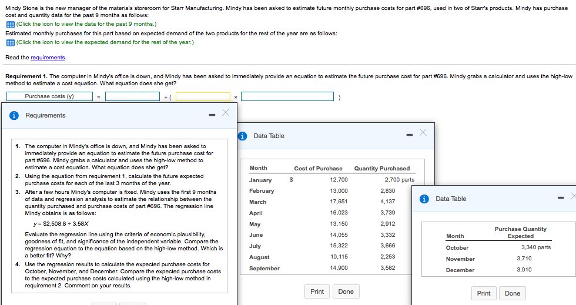
Task: Click October expected quantity 3,340 parts
Action: 536,247
